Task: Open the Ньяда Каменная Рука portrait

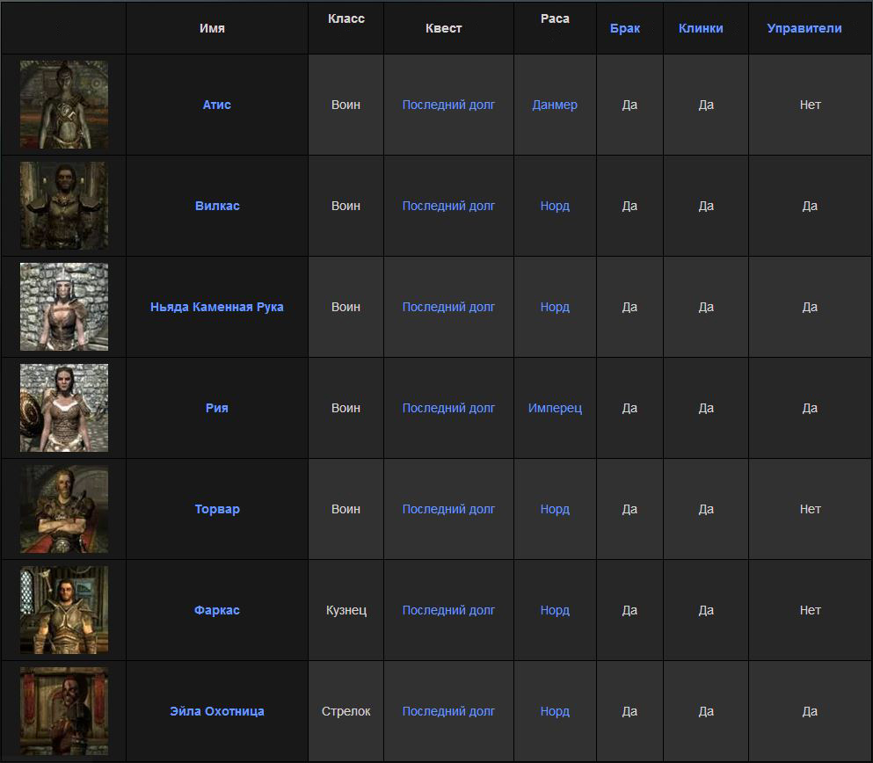Action: coord(64,307)
